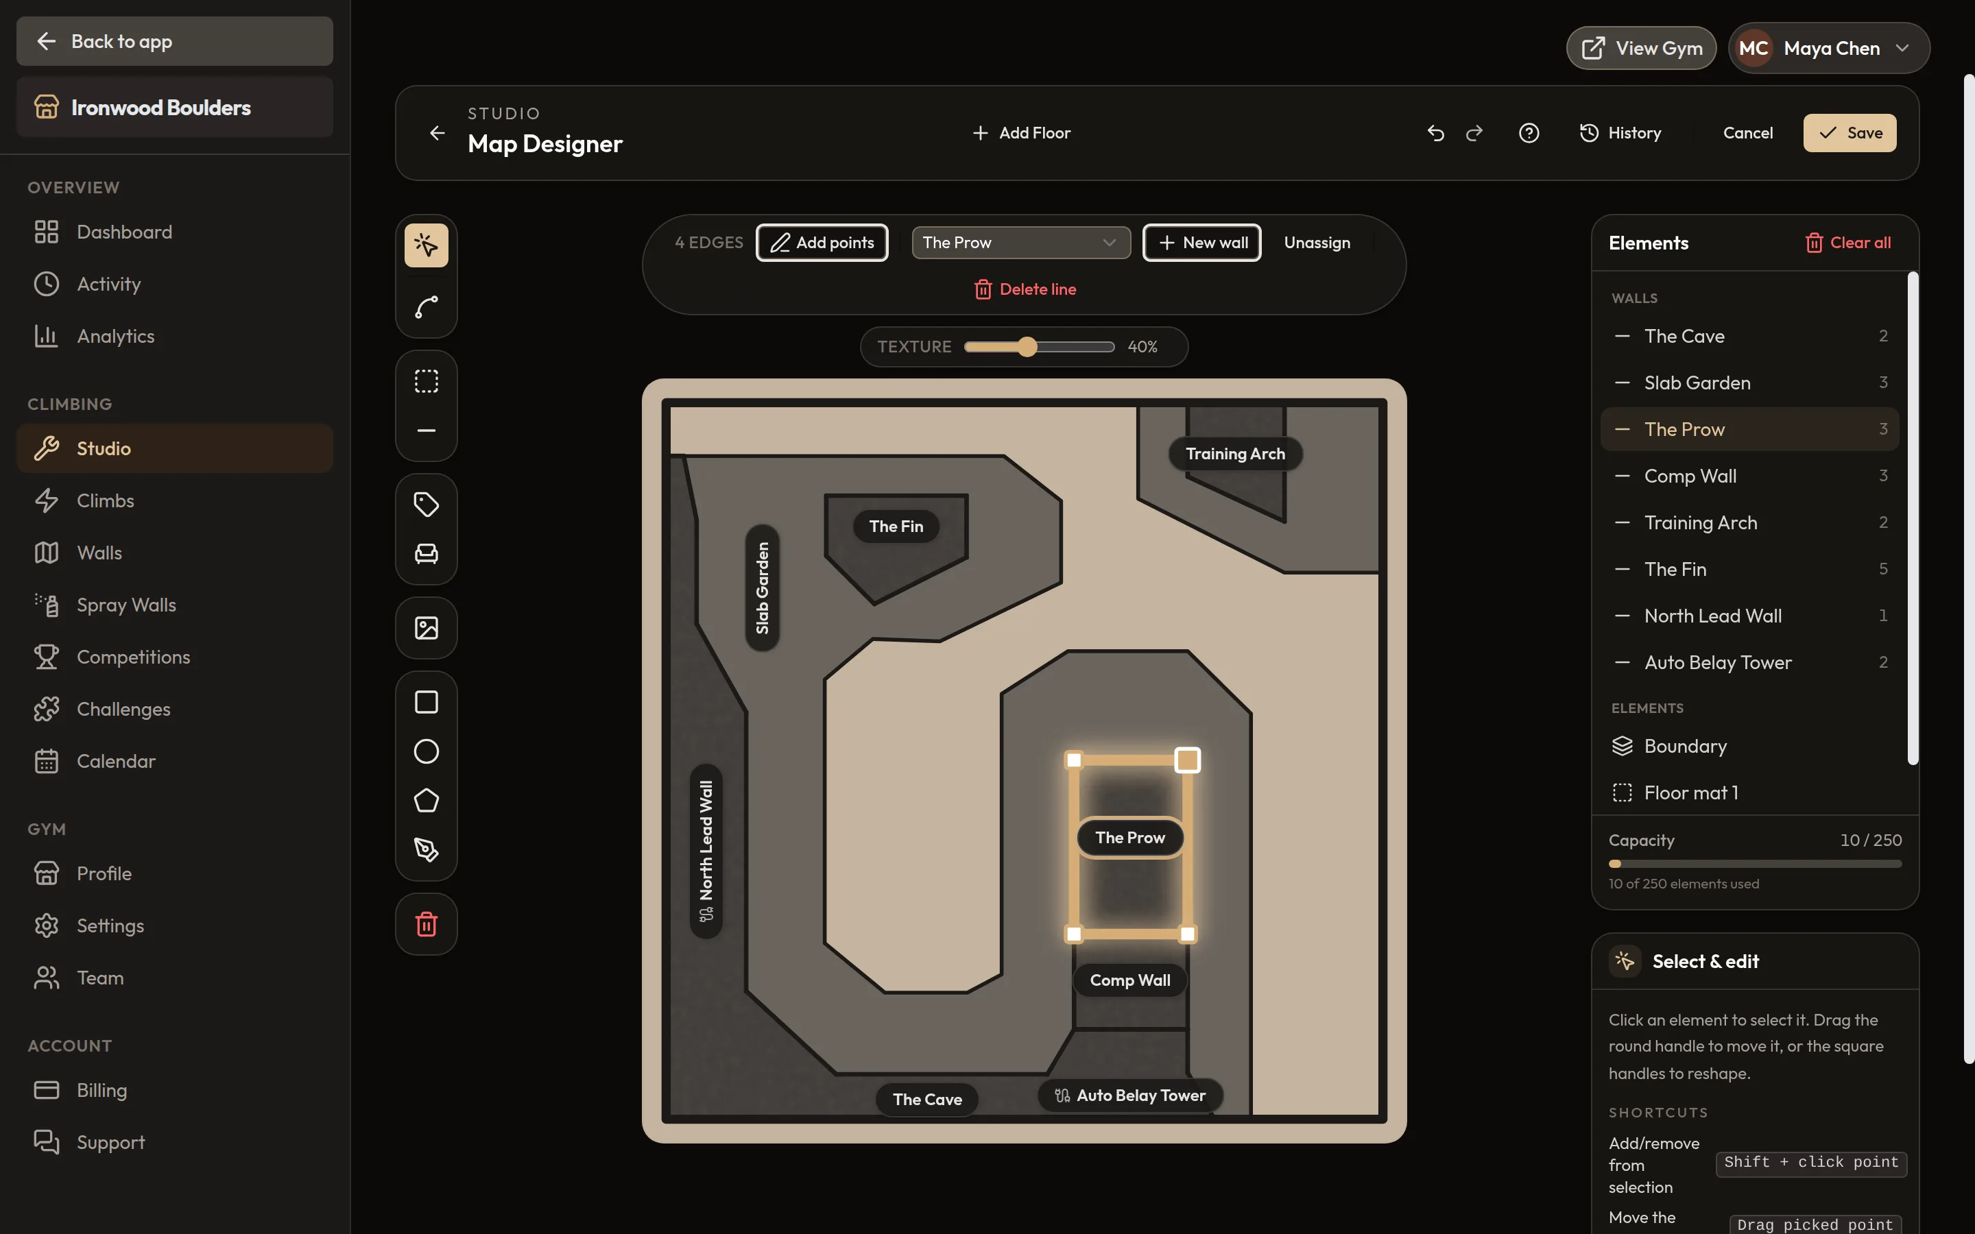This screenshot has width=1975, height=1234.
Task: Go to Climbs in the sidebar
Action: (175, 500)
